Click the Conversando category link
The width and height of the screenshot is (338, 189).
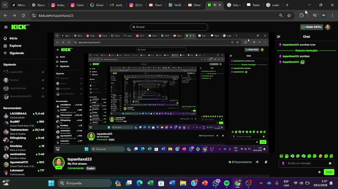(76, 168)
